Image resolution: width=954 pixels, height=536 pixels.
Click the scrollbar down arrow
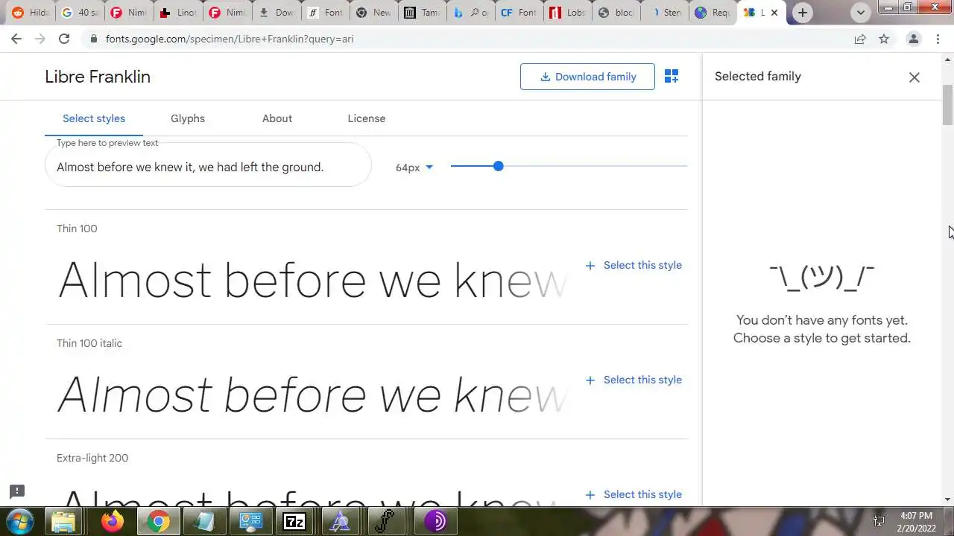click(x=948, y=500)
